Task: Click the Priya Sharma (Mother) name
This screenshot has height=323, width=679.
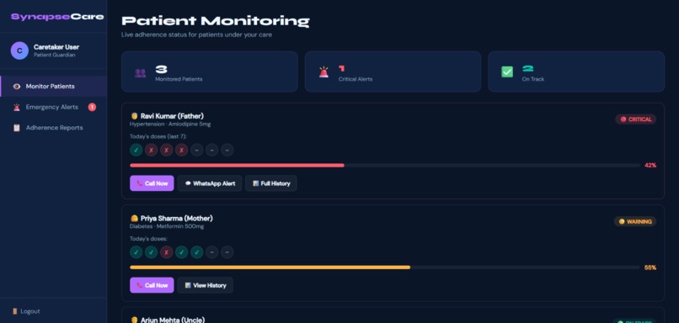Action: [177, 219]
